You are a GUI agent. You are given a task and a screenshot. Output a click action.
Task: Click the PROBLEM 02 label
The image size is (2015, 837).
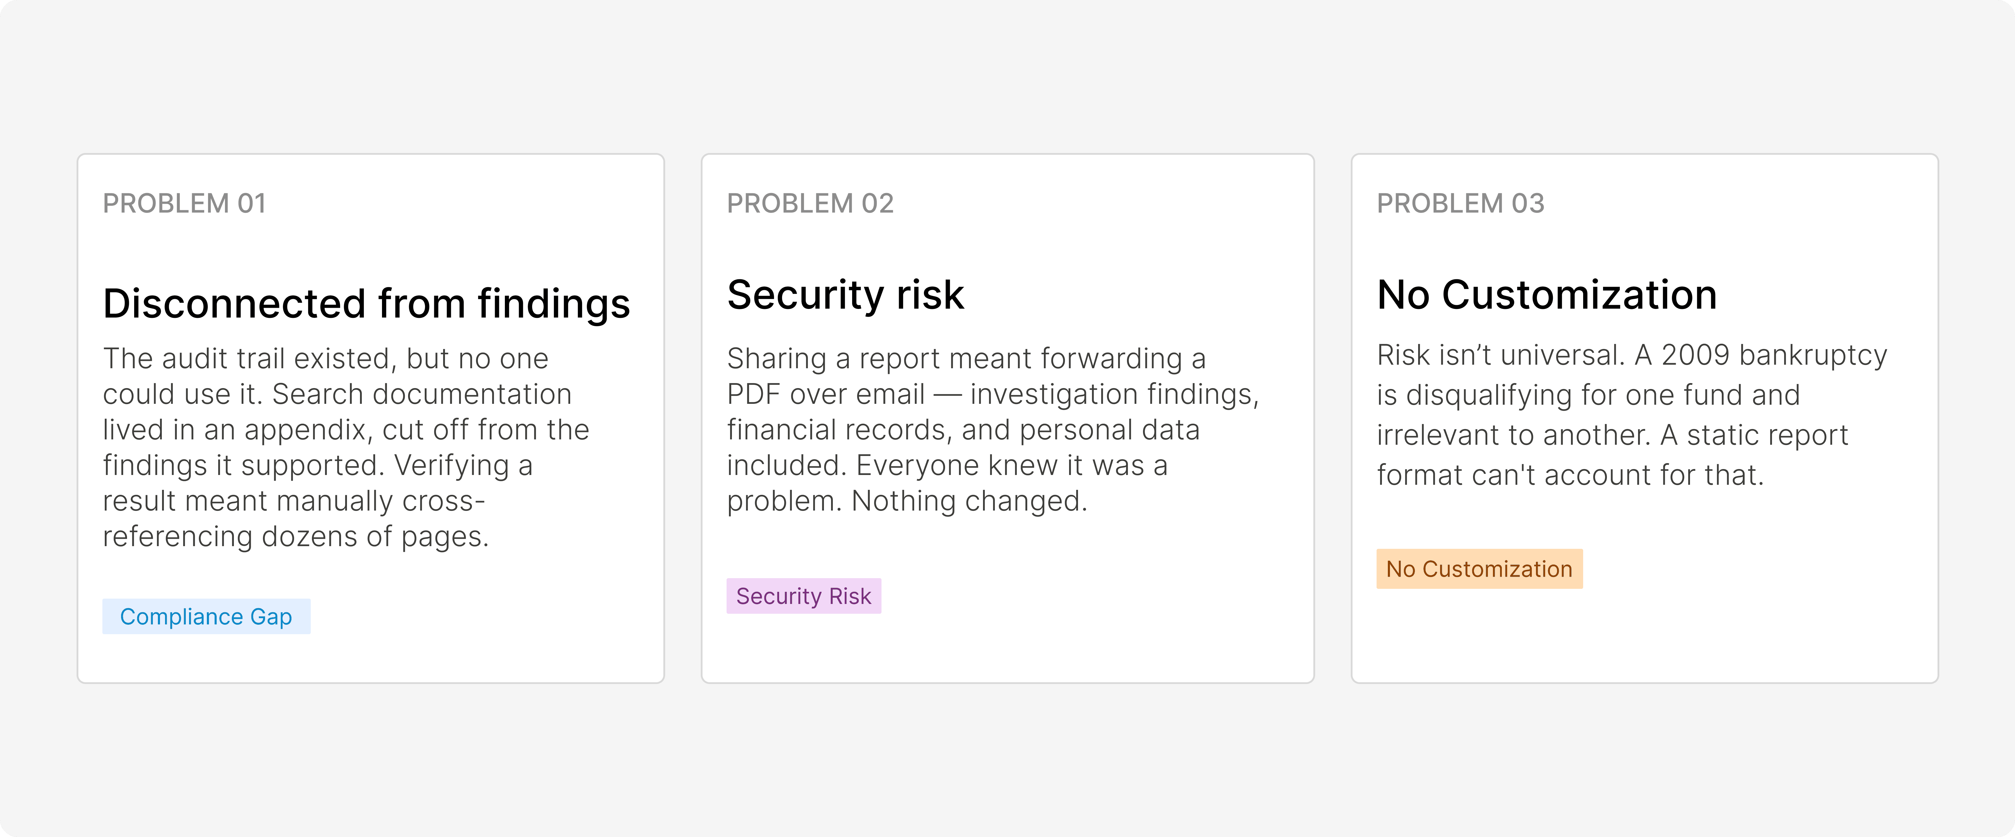tap(810, 203)
